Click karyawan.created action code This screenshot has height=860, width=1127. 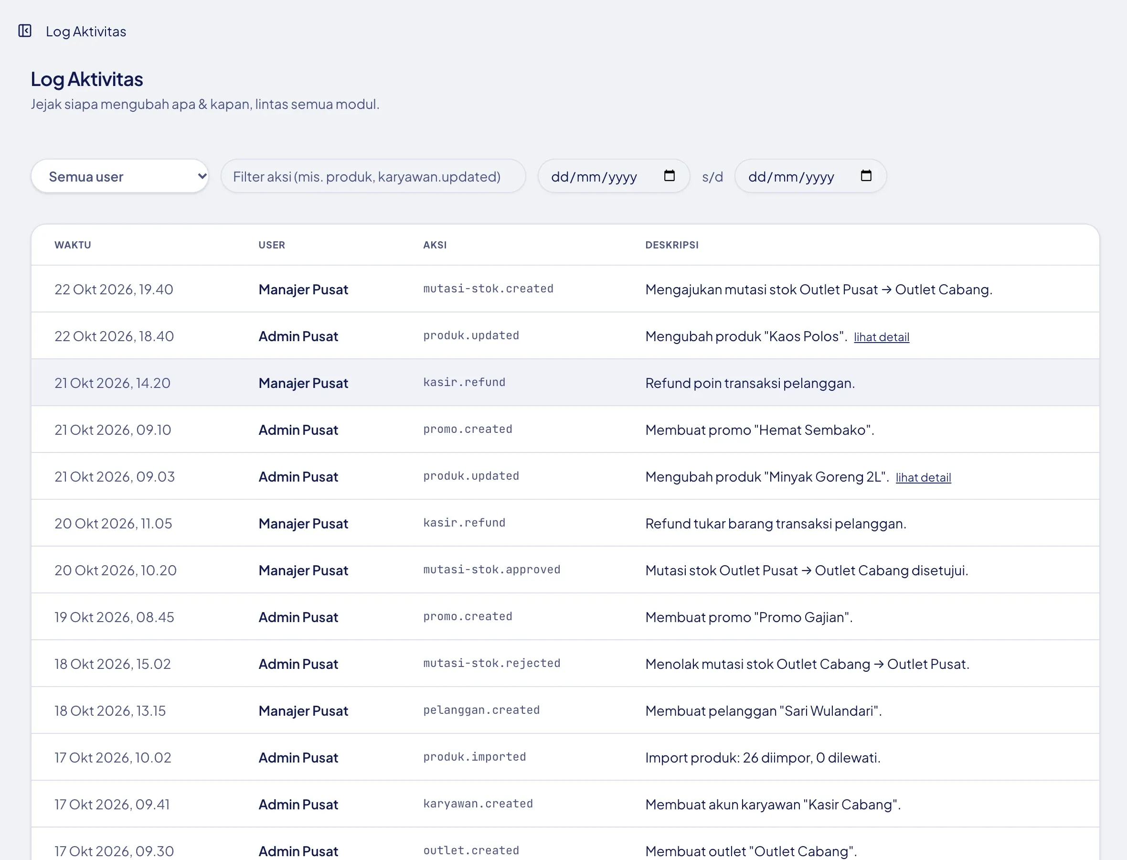coord(478,804)
